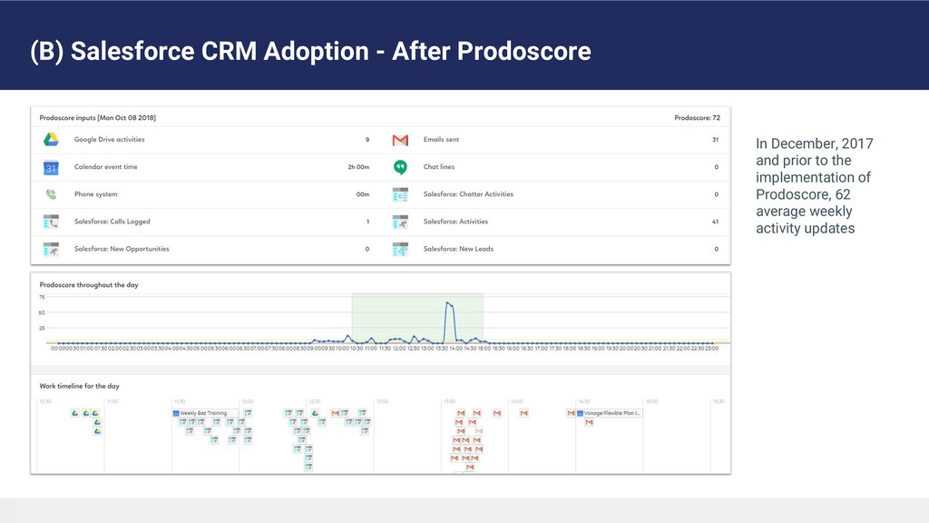The height and width of the screenshot is (523, 929).
Task: Click the Chat lines value 0
Action: (717, 167)
